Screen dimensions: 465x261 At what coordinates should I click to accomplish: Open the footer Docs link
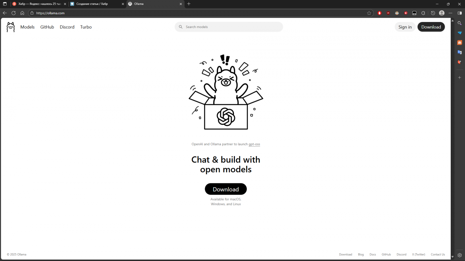click(x=373, y=254)
